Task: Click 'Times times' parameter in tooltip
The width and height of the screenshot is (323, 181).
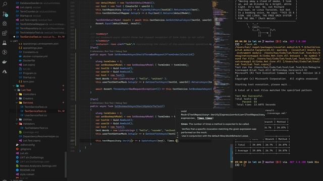Action: [204, 118]
